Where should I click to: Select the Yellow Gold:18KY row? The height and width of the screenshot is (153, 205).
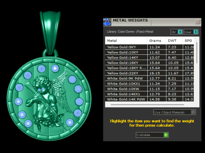tap(149, 63)
